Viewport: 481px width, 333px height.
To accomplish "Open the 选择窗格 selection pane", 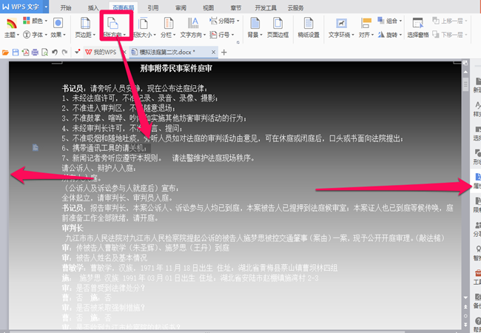I will [418, 27].
